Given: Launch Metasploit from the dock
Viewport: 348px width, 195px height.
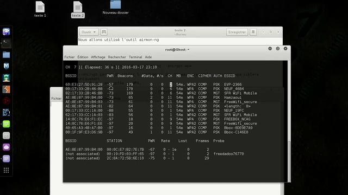Looking at the screenshot, I should tap(6, 66).
